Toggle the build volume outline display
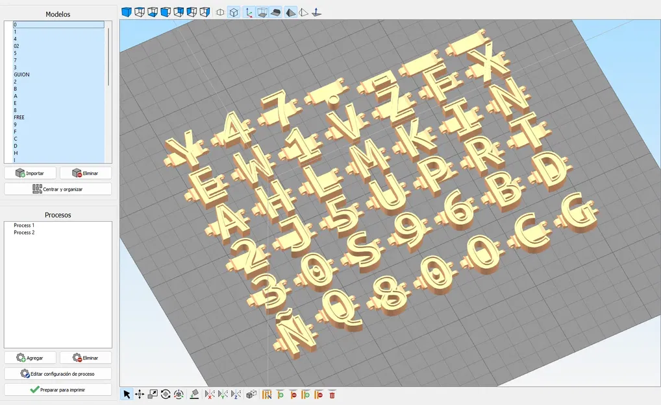Screen dimensions: 661x405 (x=262, y=12)
